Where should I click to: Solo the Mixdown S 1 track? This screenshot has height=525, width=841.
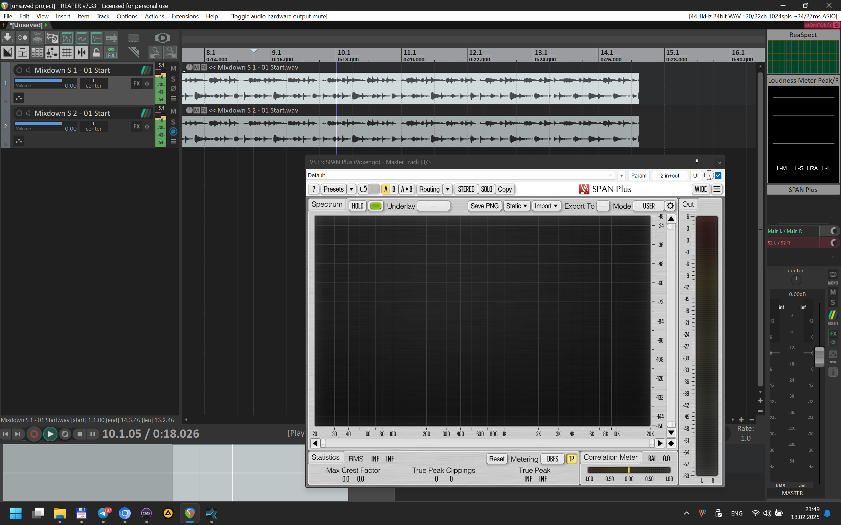[173, 79]
